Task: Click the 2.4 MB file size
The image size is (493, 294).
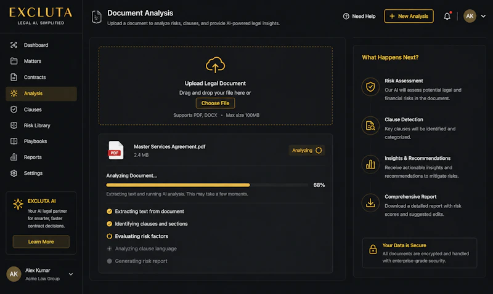Action: 141,155
